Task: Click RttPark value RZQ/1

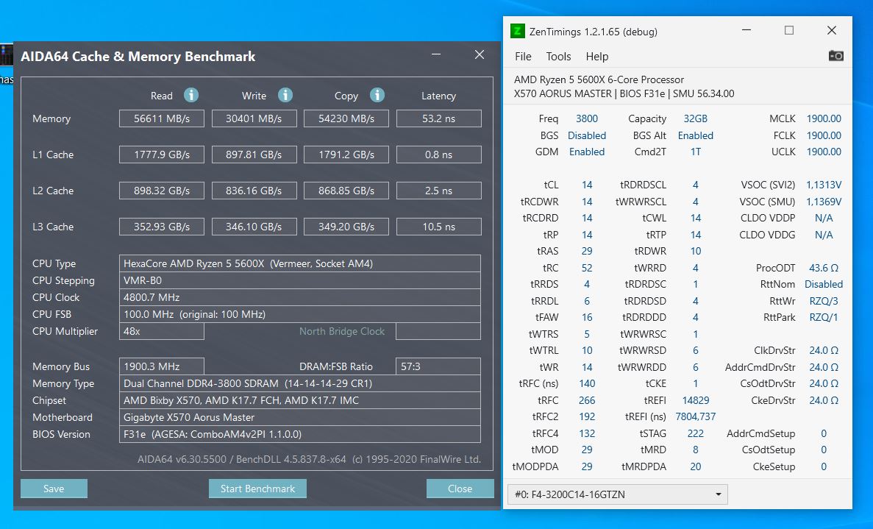Action: click(824, 317)
